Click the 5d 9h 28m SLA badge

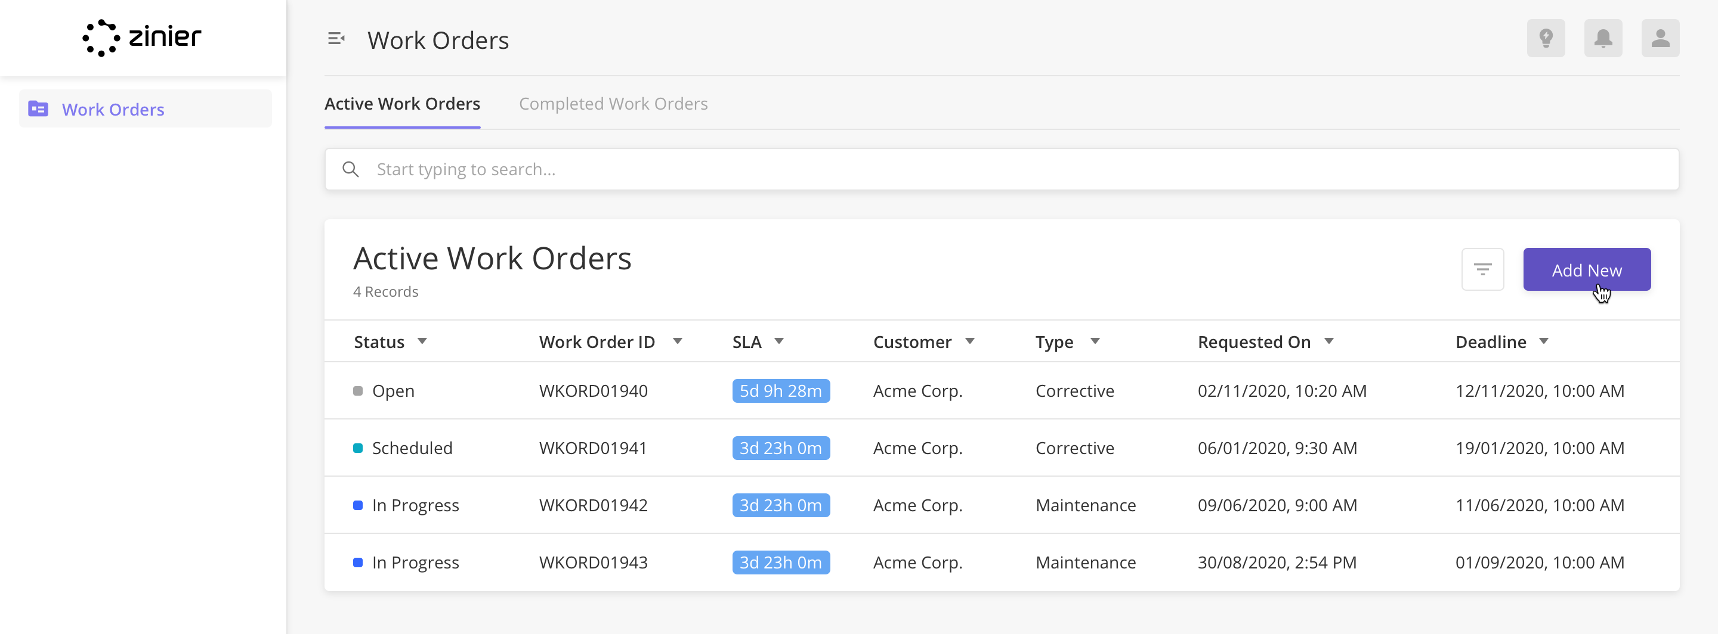780,391
